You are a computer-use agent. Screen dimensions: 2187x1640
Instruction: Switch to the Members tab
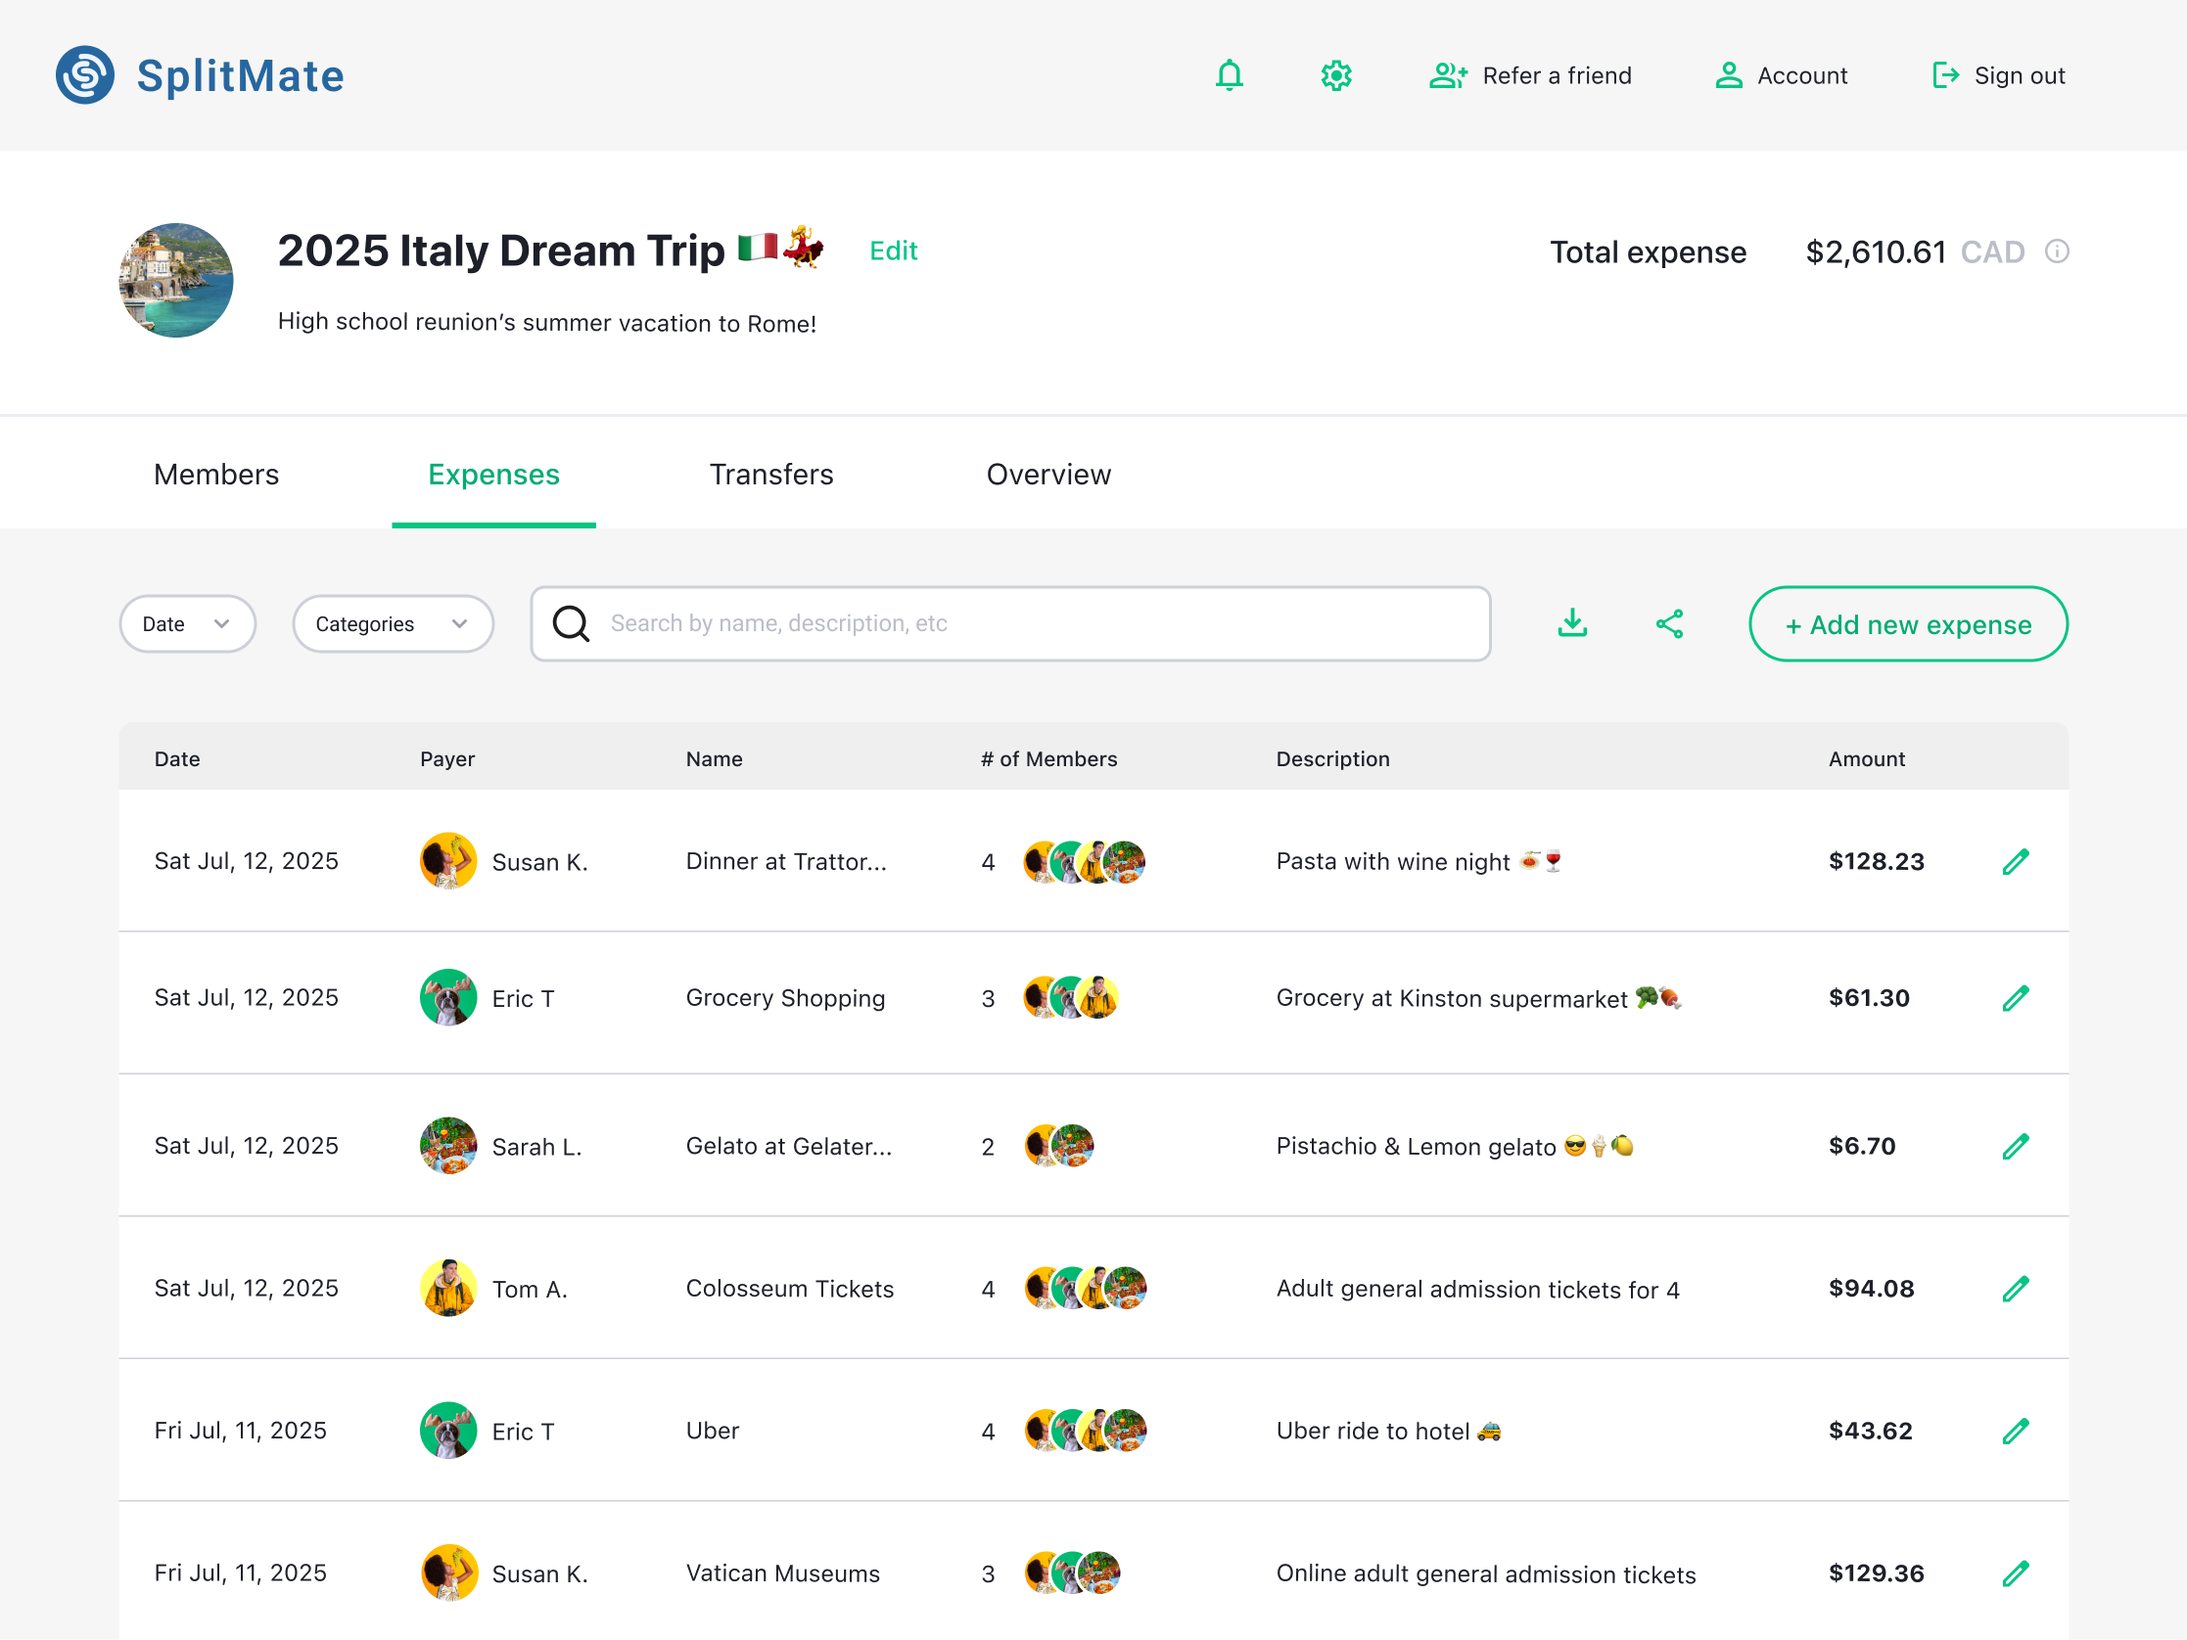point(216,475)
